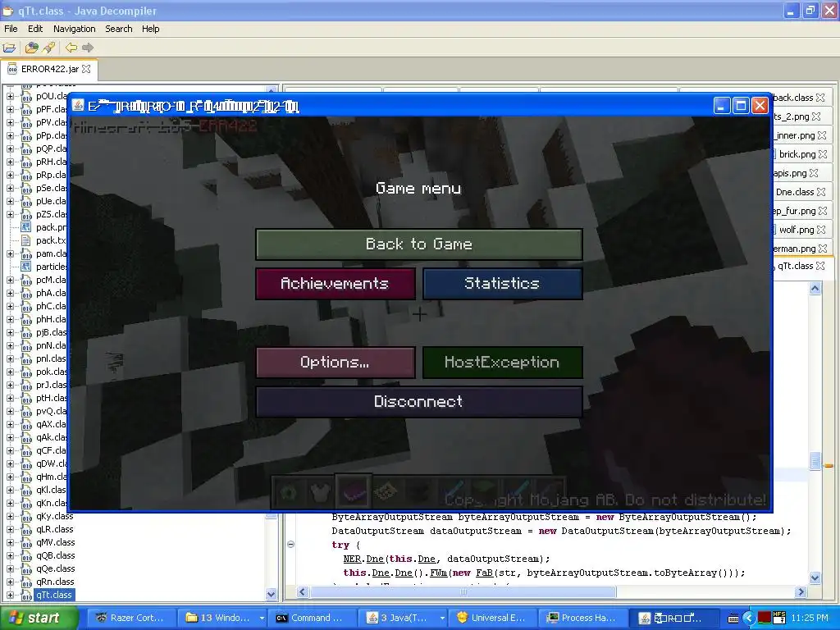Open the Help menu

[151, 29]
